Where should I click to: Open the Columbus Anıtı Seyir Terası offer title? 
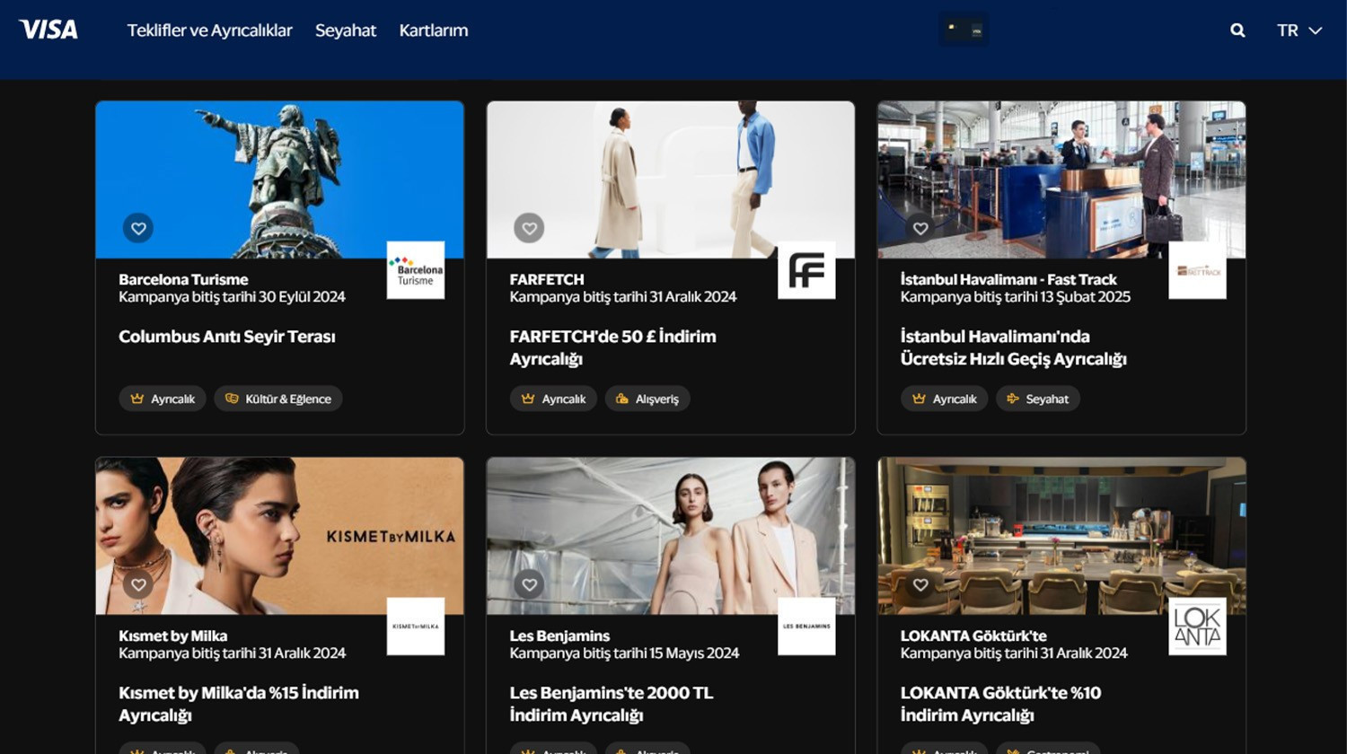pyautogui.click(x=226, y=337)
